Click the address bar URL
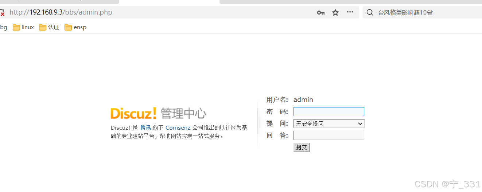 click(x=61, y=12)
